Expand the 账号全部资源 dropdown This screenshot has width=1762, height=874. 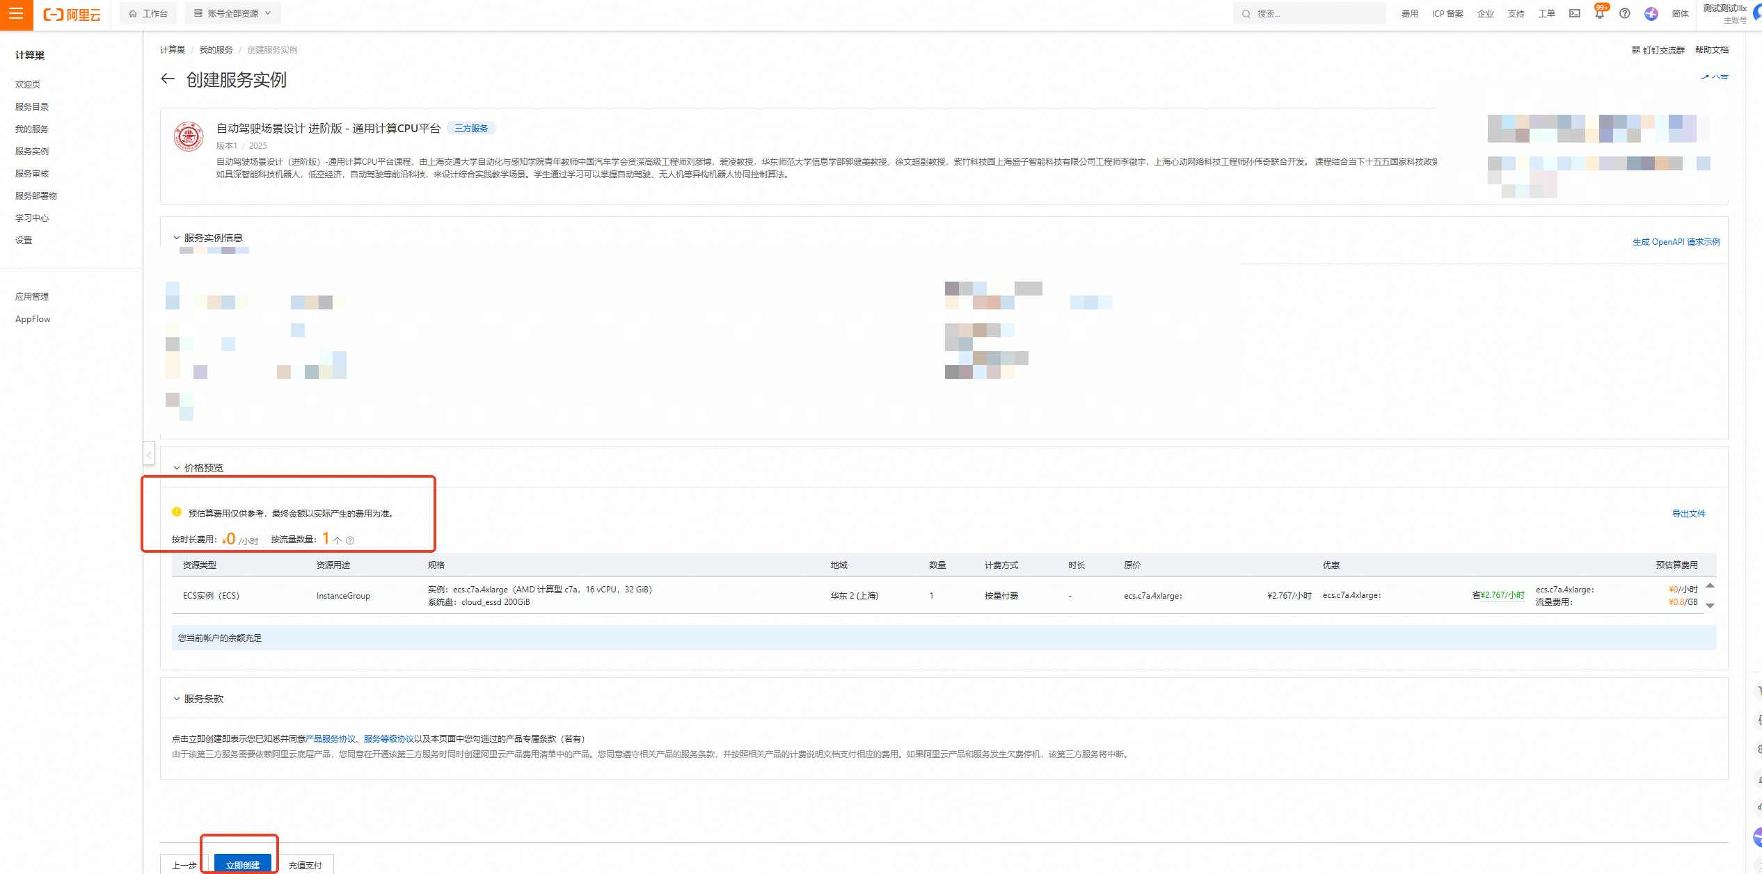coord(233,13)
